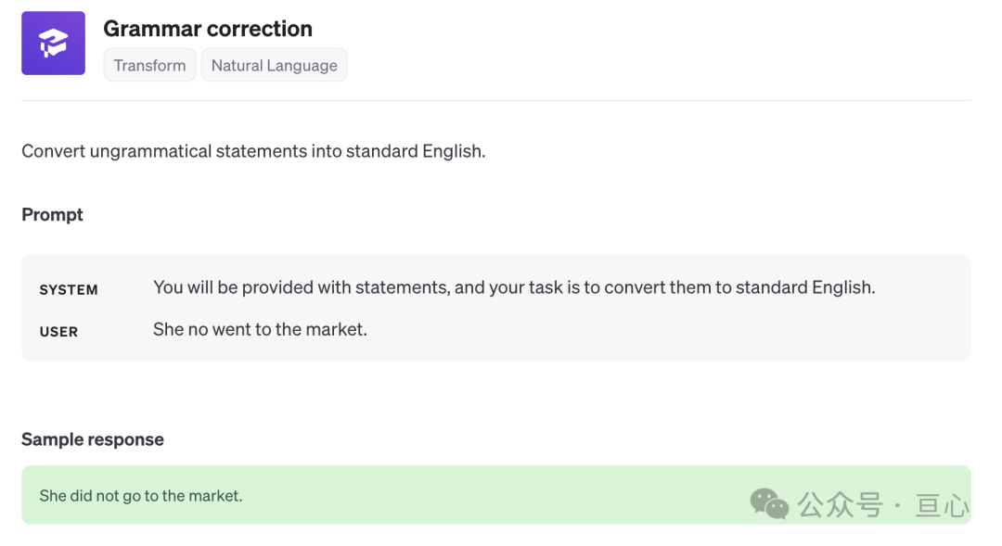The height and width of the screenshot is (546, 1002).
Task: Click the WeChat logo watermark
Action: click(x=769, y=503)
